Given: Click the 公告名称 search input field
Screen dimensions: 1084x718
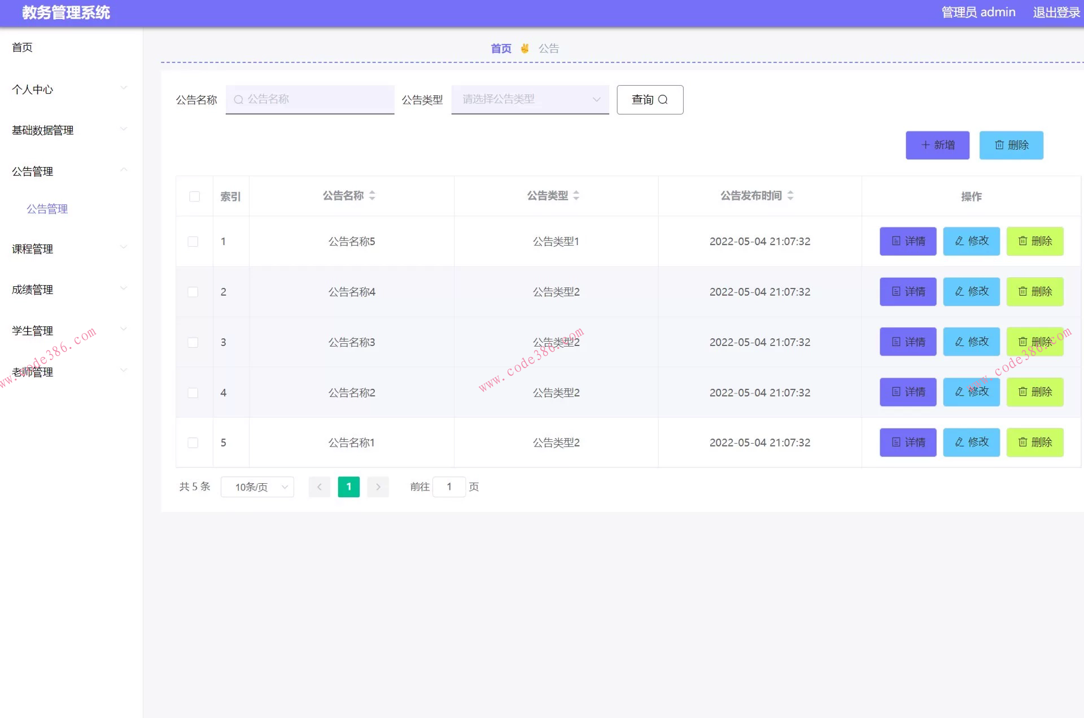Looking at the screenshot, I should coord(309,99).
